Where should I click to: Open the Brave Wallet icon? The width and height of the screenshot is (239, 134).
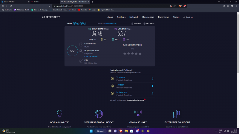(232, 6)
